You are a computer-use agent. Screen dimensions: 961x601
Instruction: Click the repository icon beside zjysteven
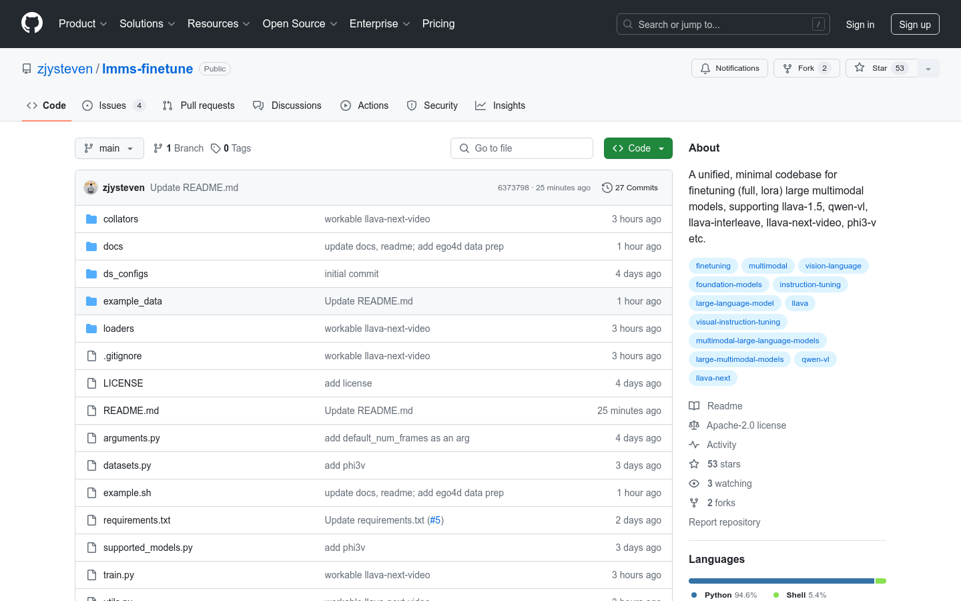pyautogui.click(x=27, y=69)
